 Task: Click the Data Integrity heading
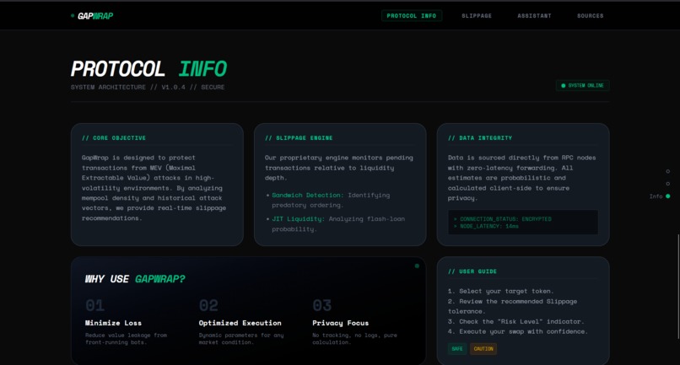pos(480,138)
